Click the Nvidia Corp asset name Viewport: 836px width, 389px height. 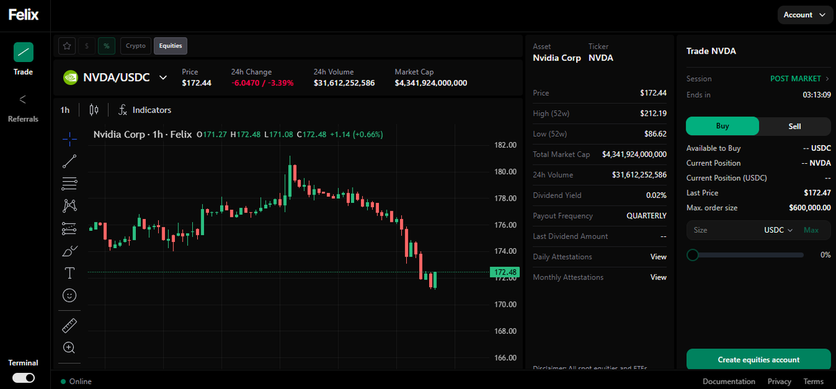[x=557, y=58]
